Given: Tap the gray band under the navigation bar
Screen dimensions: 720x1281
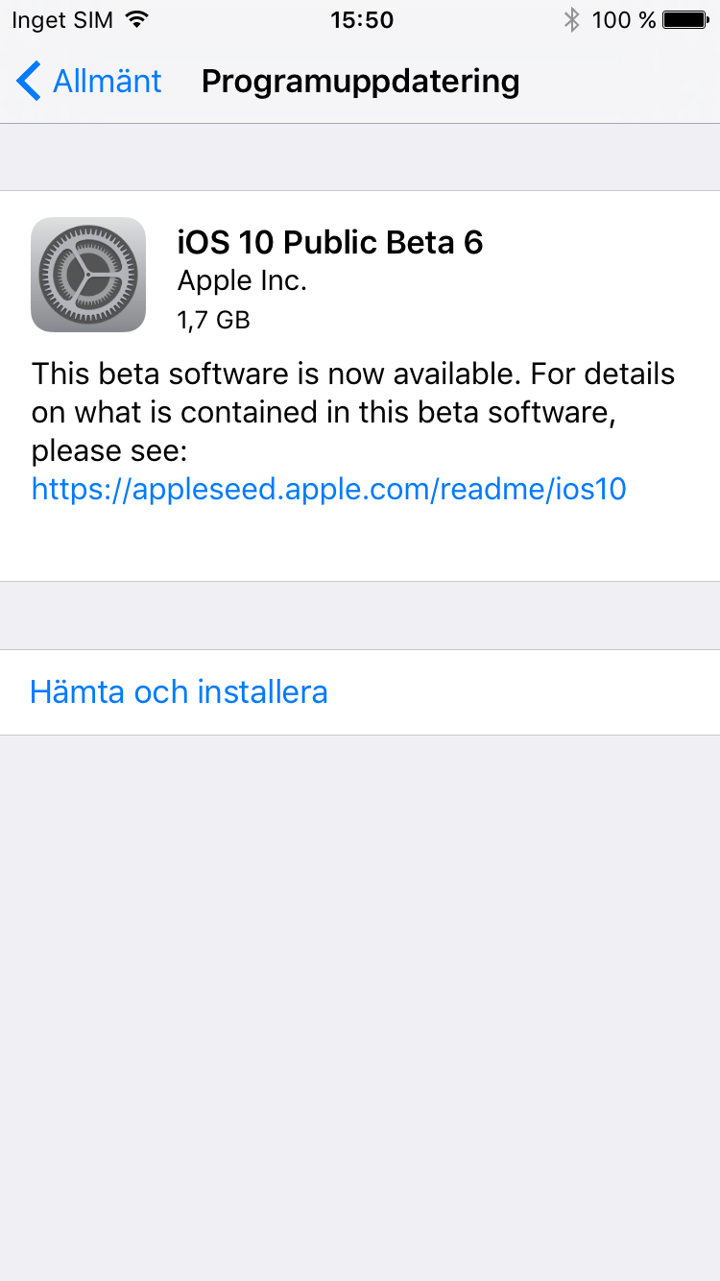Looking at the screenshot, I should click(x=360, y=157).
